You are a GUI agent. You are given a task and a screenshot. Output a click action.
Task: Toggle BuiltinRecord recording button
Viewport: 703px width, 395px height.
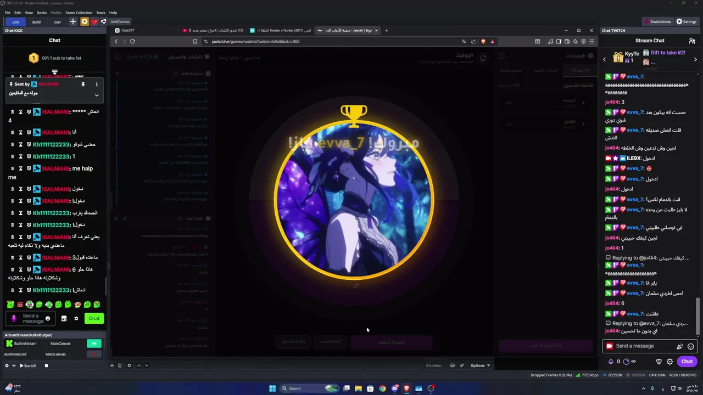click(x=94, y=354)
